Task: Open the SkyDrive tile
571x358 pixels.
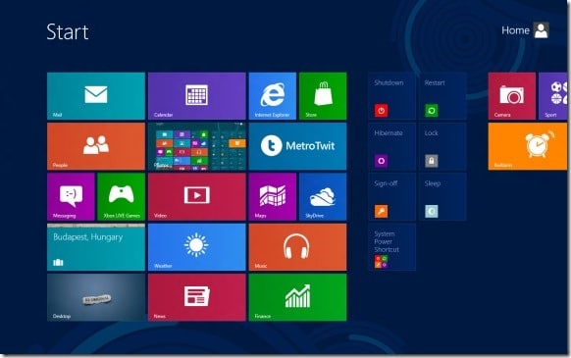Action: 323,197
